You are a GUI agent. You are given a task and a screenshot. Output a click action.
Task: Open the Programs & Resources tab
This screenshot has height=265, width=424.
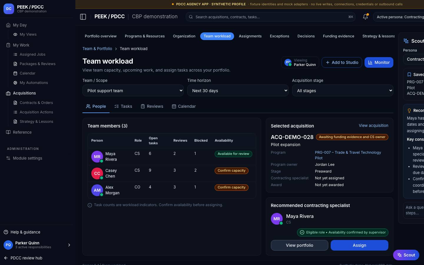tap(145, 36)
